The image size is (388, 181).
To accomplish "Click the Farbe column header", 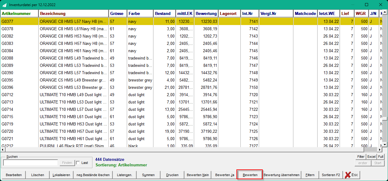I will tap(140, 14).
